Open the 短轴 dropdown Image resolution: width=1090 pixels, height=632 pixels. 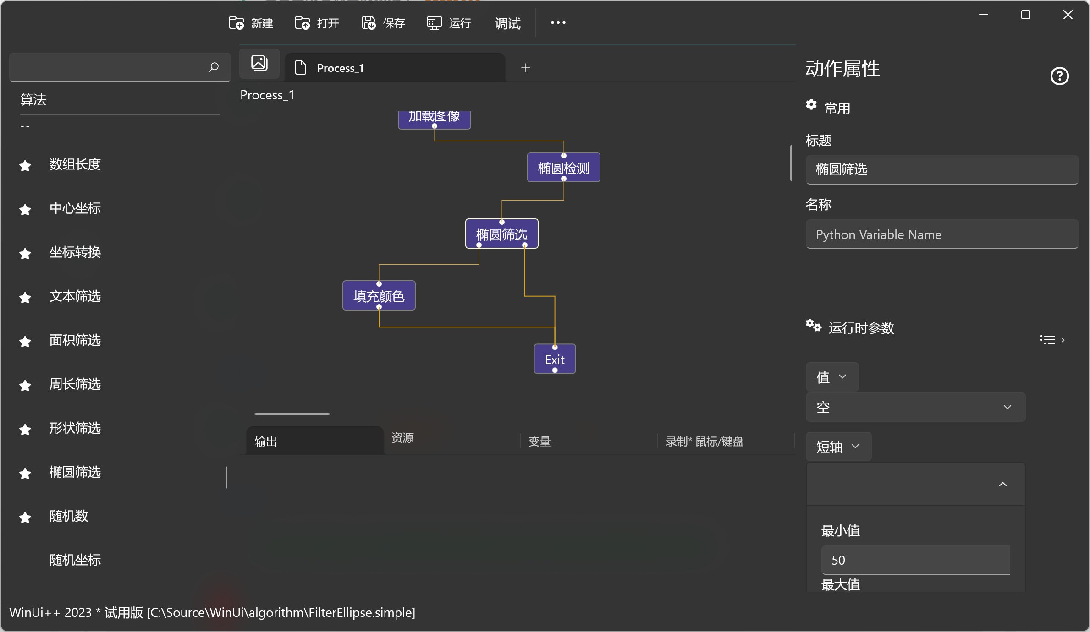pos(838,447)
